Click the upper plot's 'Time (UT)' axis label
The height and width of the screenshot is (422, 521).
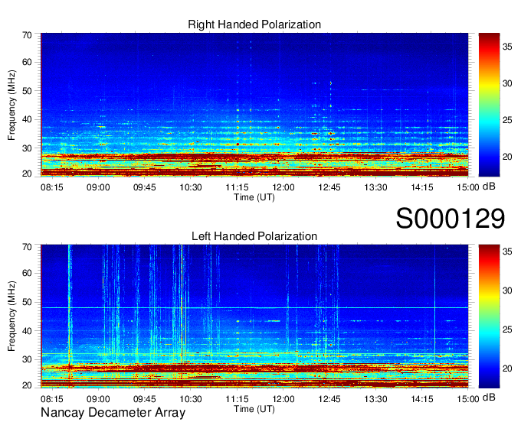(x=254, y=197)
